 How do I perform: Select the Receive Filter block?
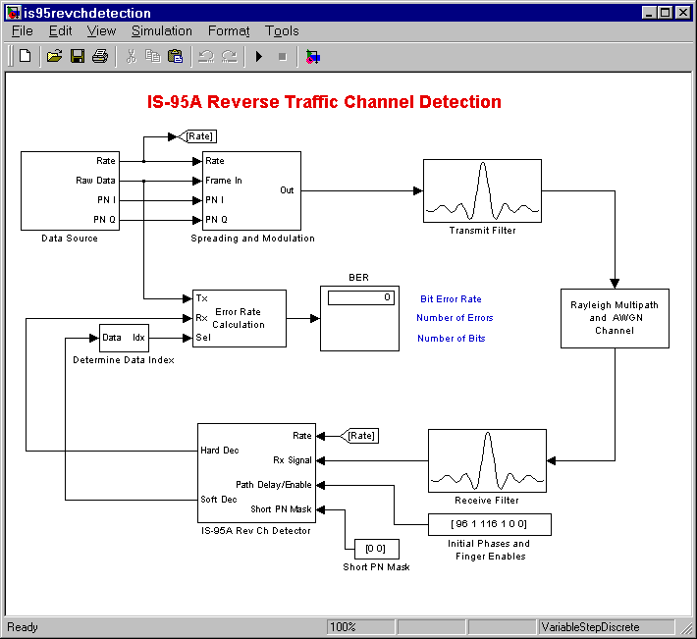(487, 460)
